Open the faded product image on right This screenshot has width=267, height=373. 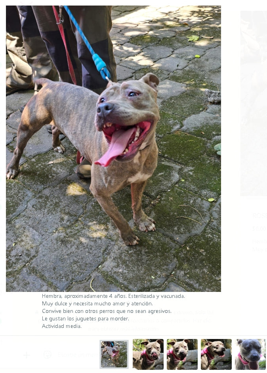(254, 104)
